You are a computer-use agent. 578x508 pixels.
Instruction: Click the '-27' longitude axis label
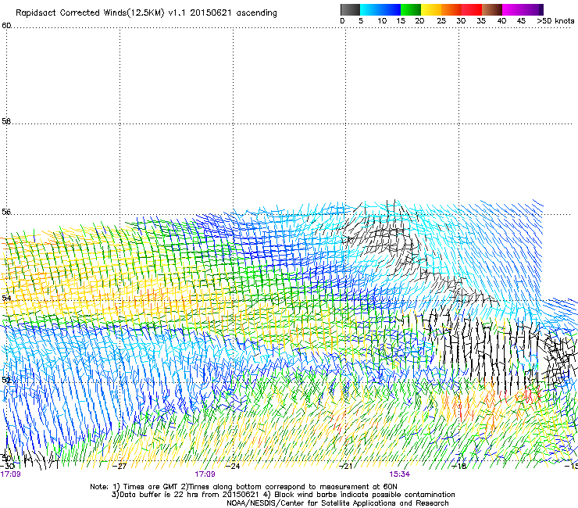[120, 467]
